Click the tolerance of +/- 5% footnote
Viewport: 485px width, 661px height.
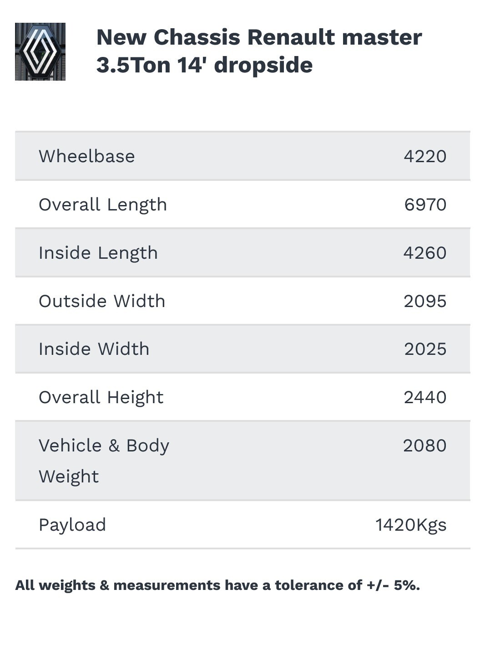[x=217, y=585]
